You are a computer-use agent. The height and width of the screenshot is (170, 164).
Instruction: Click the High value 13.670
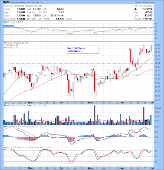(x=21, y=12)
